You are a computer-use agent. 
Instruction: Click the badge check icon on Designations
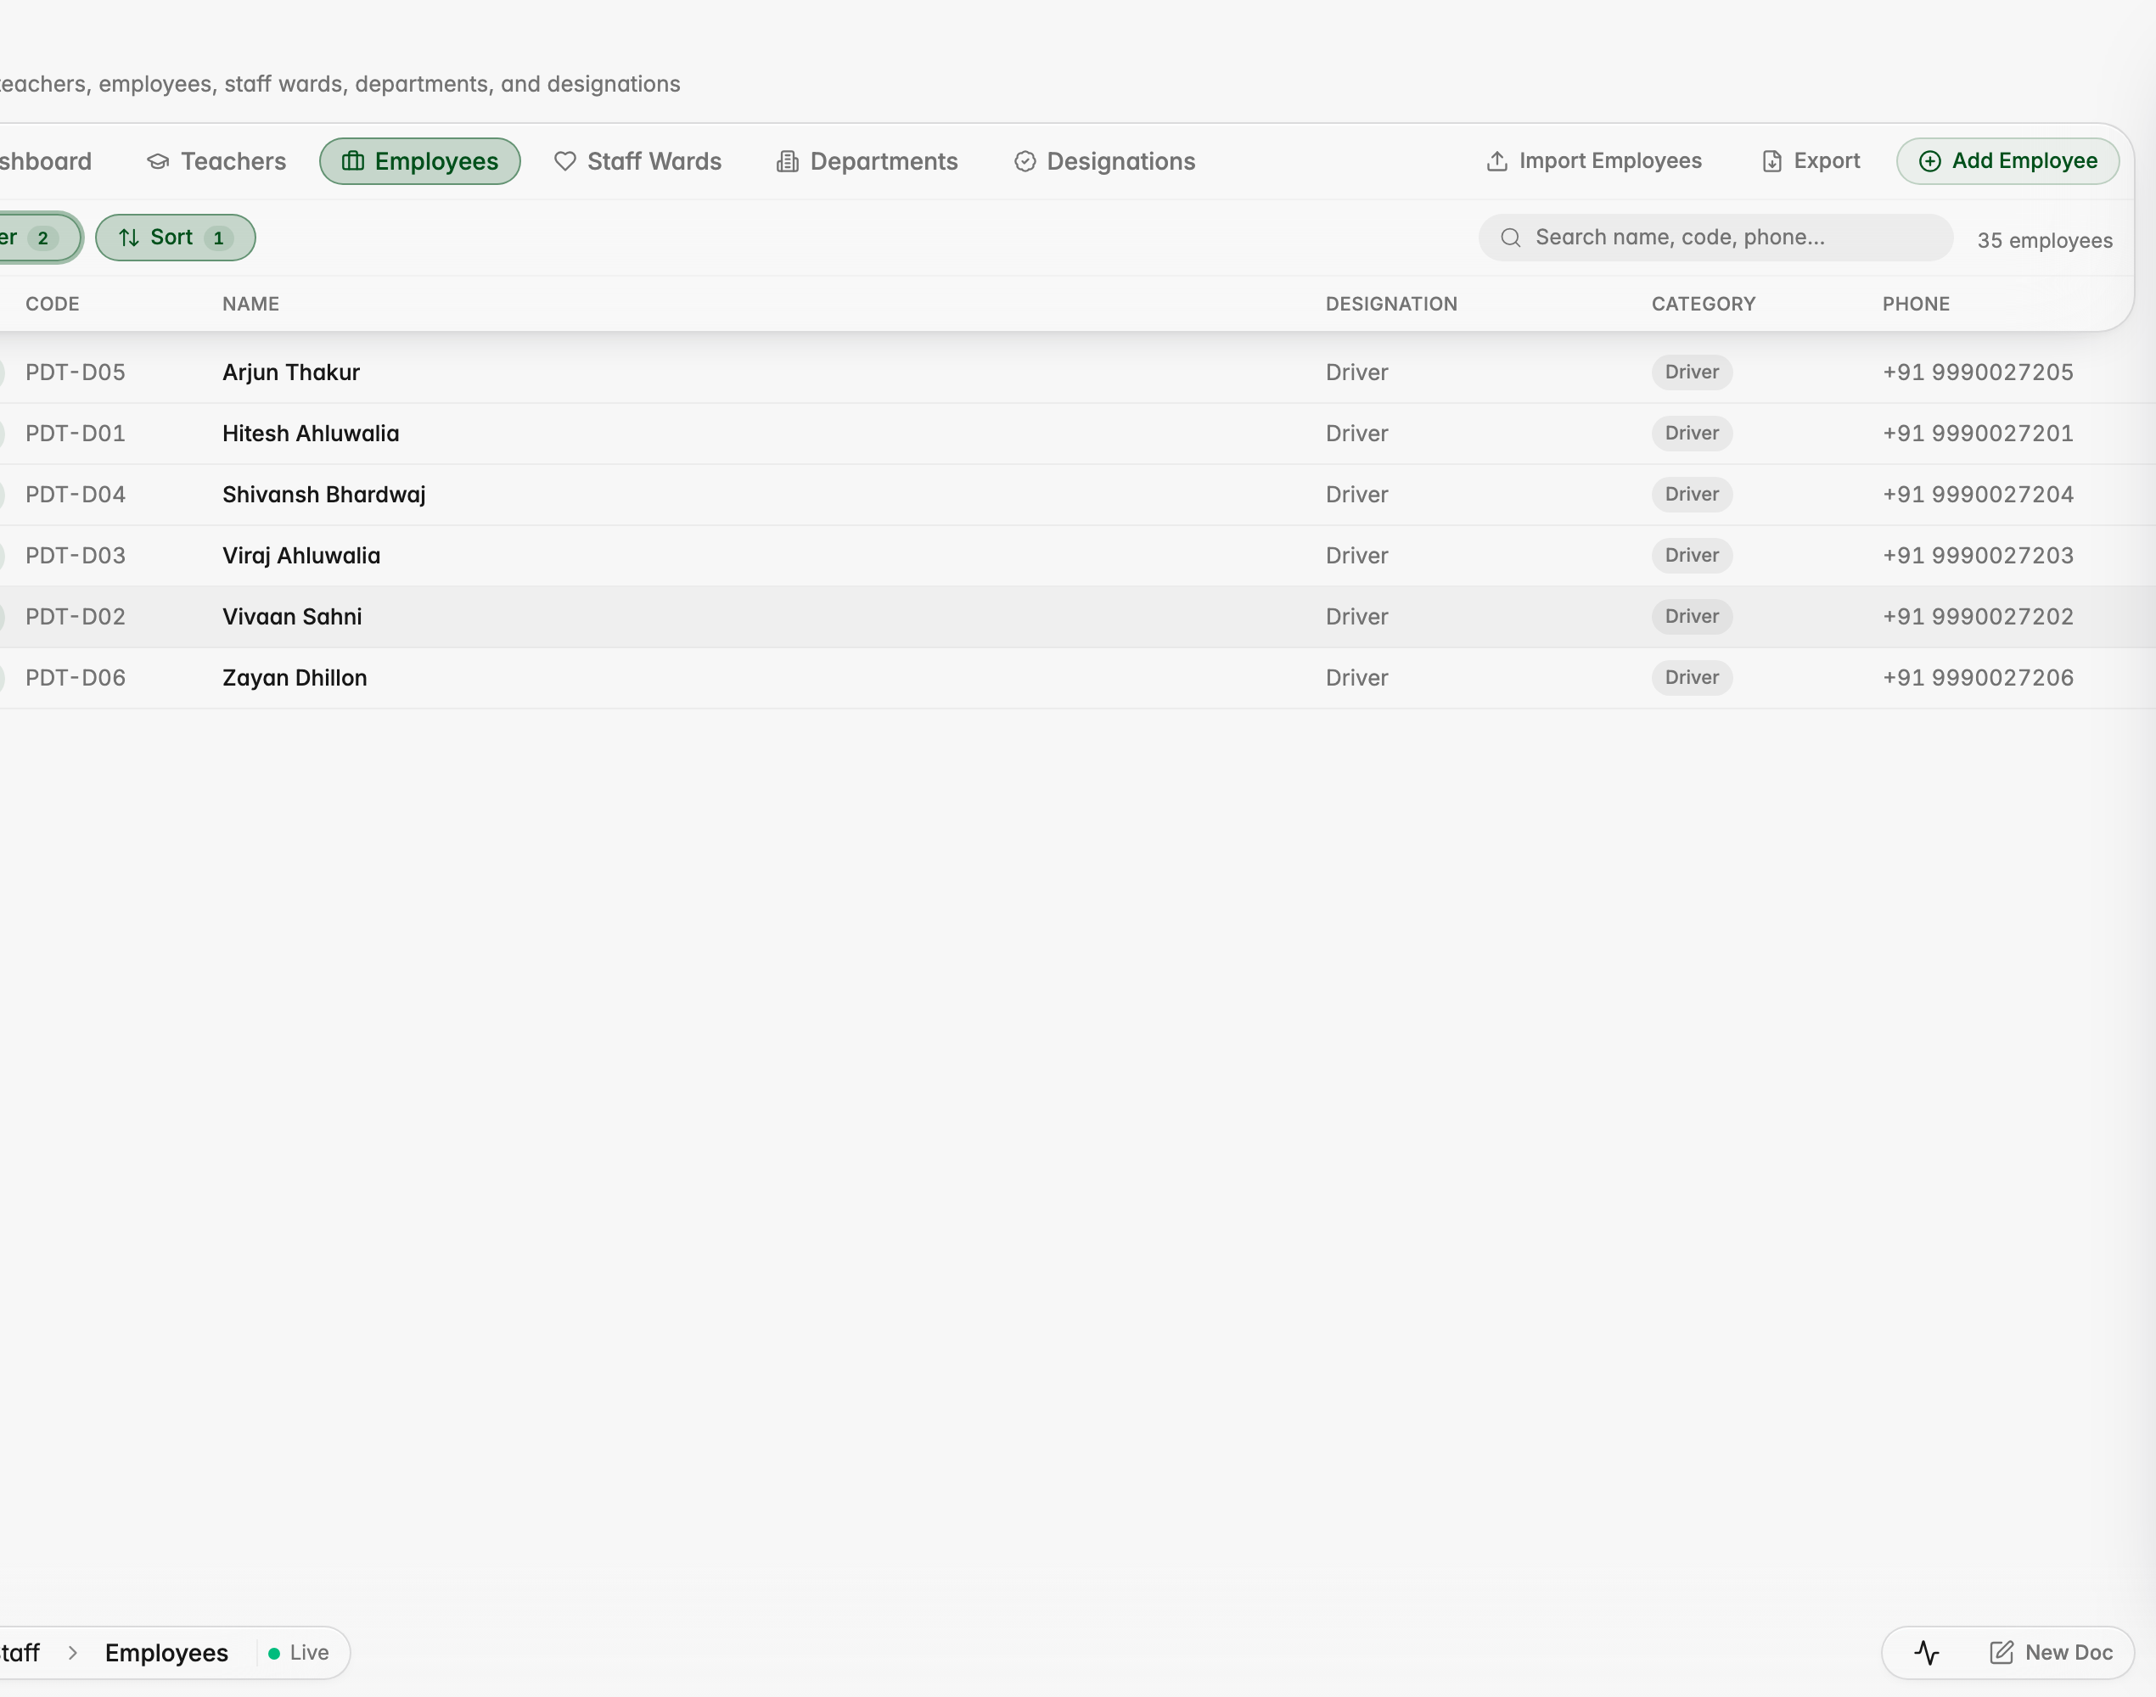click(1025, 161)
